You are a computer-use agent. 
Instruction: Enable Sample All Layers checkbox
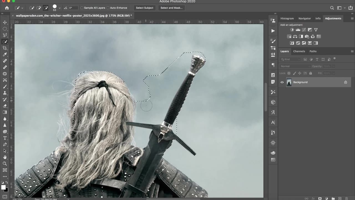[82, 8]
